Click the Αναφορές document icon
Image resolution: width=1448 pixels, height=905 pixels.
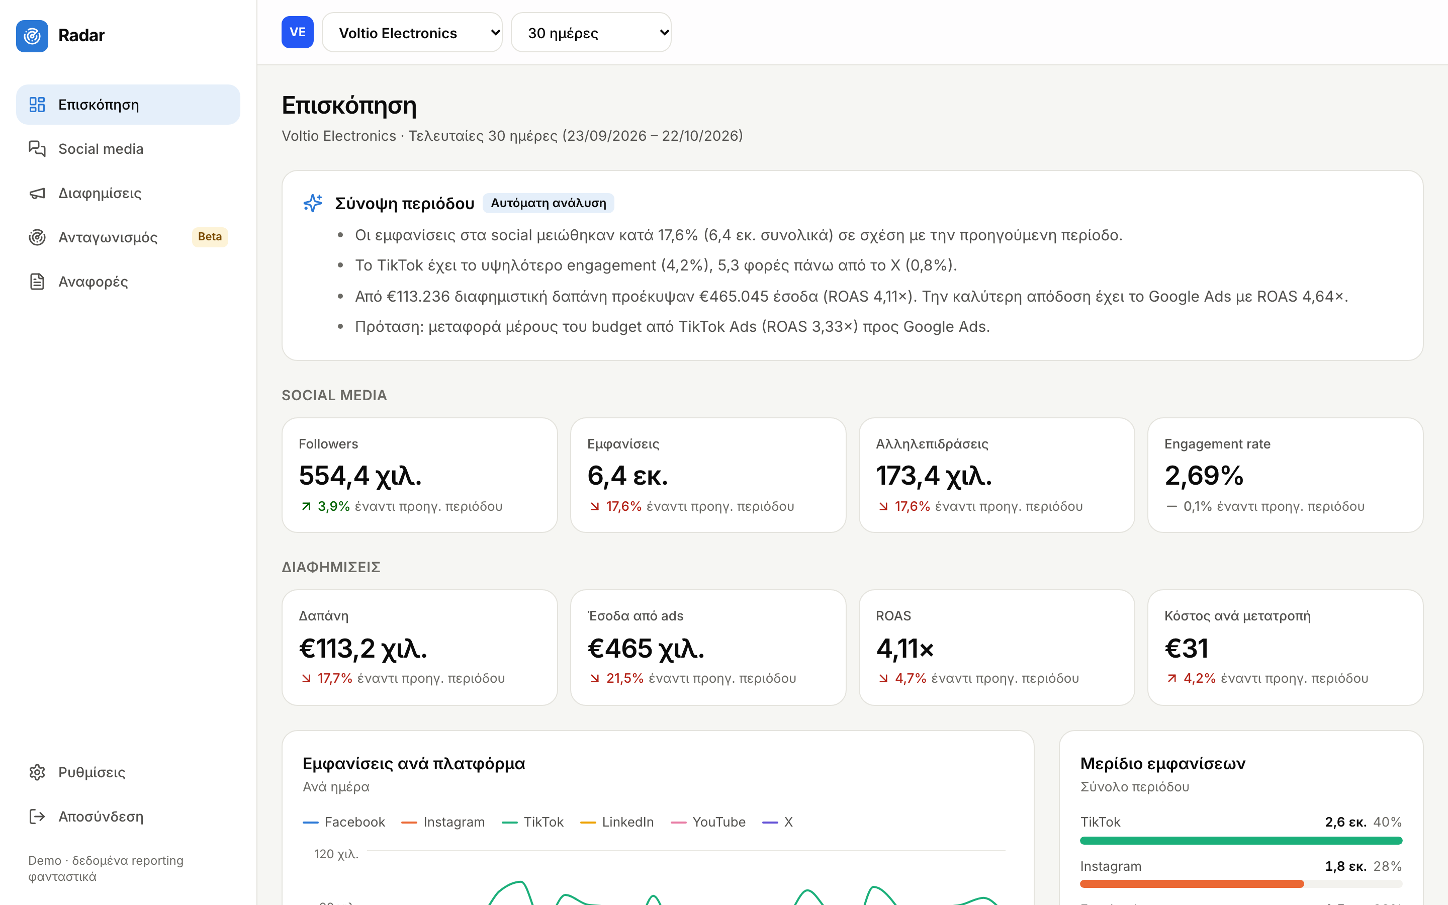point(37,282)
